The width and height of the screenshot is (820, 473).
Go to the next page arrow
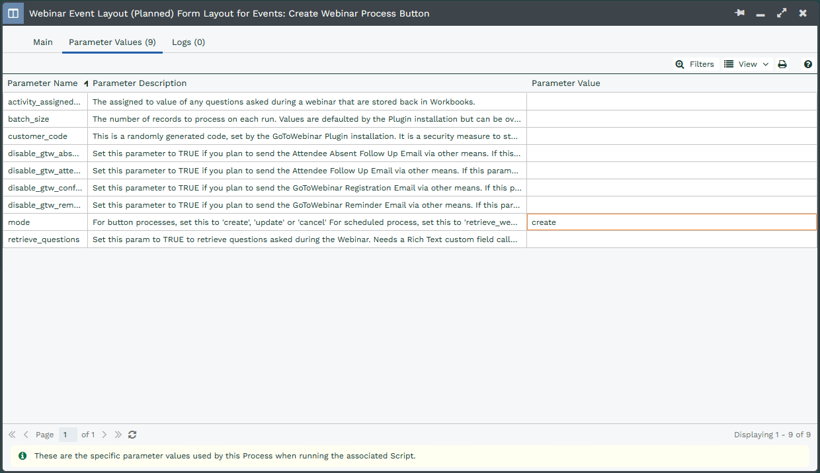point(104,435)
